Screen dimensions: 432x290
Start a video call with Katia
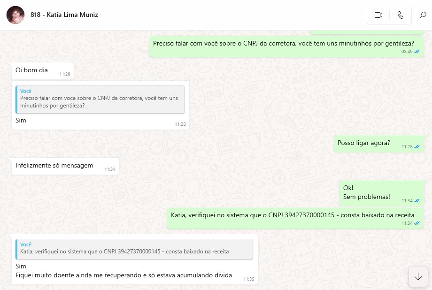point(378,15)
